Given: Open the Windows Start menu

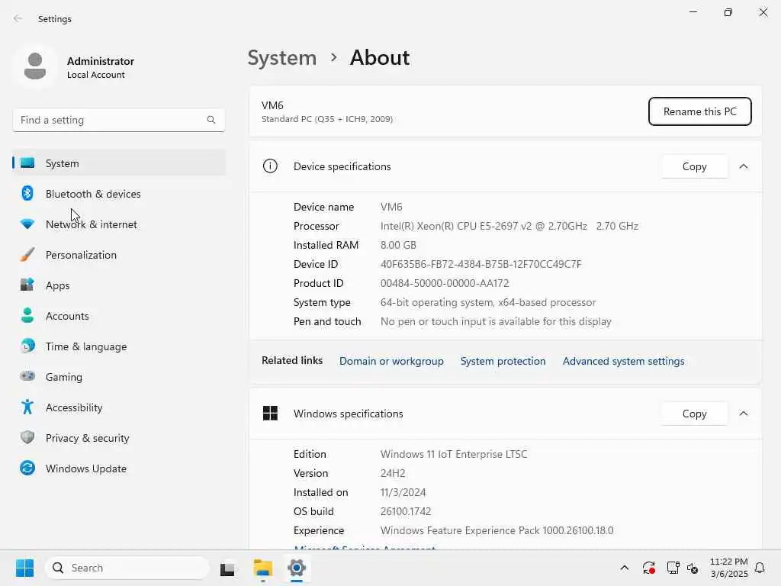Looking at the screenshot, I should pyautogui.click(x=24, y=568).
